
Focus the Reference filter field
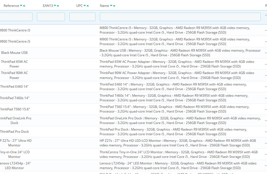coord(16,17)
